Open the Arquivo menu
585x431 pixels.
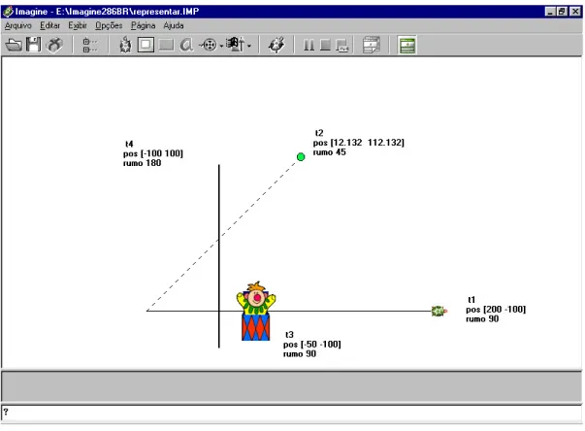(17, 25)
